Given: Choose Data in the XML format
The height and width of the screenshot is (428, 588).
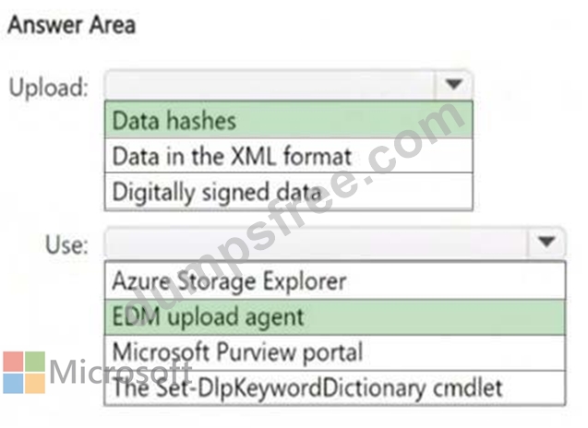Looking at the screenshot, I should pos(289,156).
